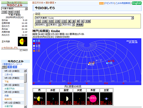The height and width of the screenshot is (108, 143).
Task: Open the ☆今日のほしぞら link
Action: [9, 48]
